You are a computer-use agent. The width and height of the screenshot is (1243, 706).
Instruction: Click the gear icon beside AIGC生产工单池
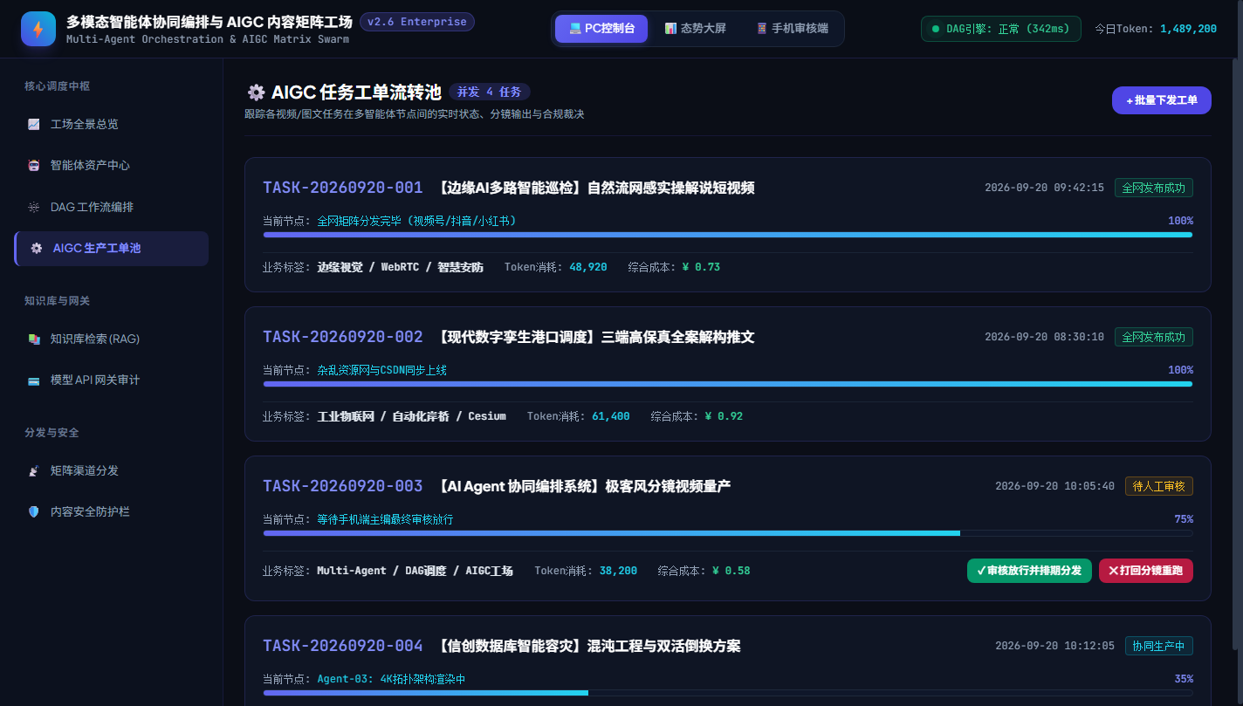37,248
